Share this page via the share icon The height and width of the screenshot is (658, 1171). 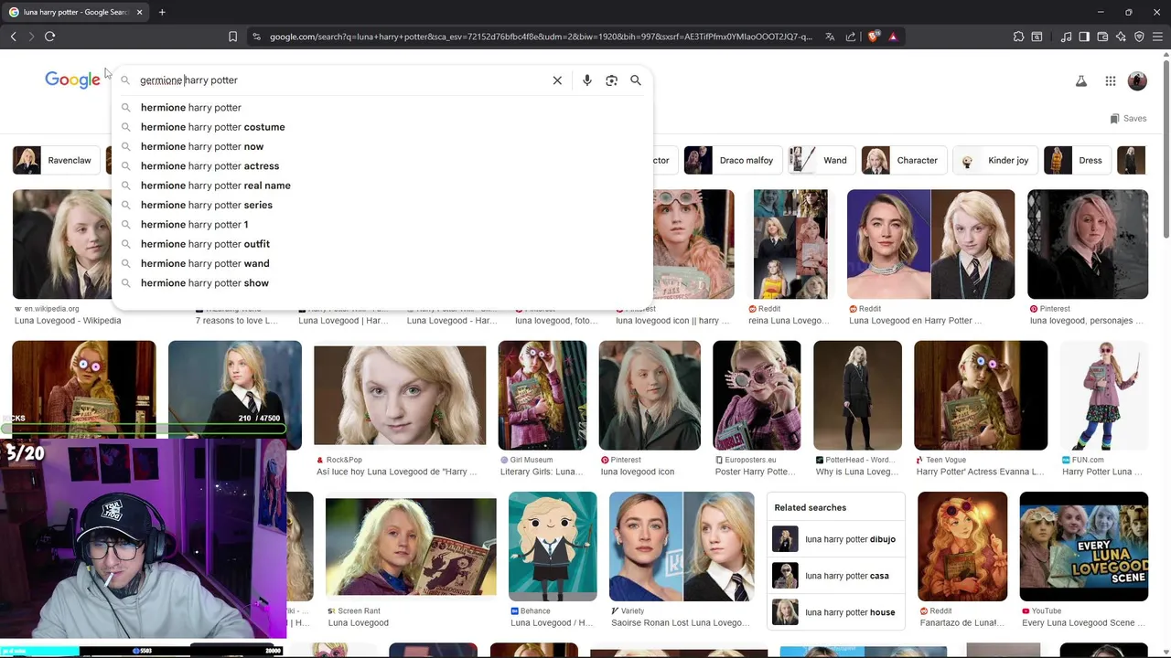851,37
